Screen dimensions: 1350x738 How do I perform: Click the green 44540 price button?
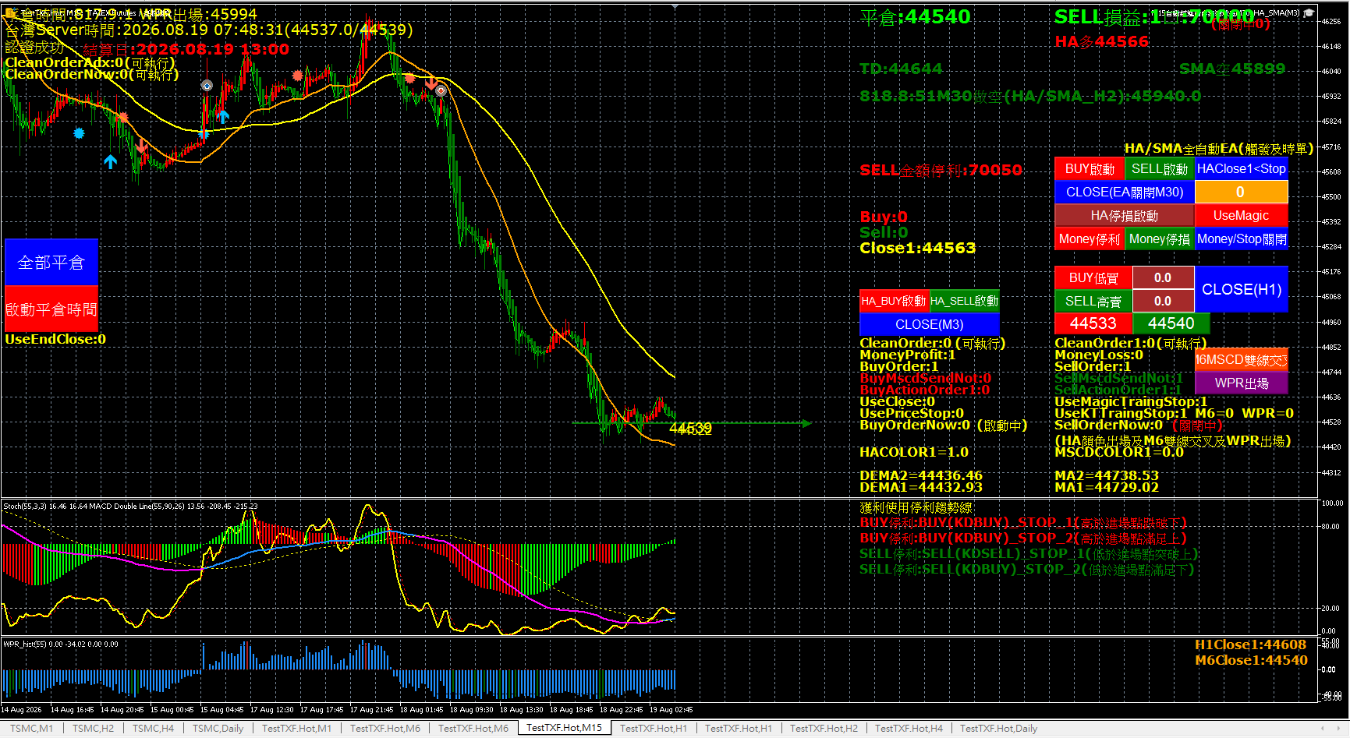click(1171, 323)
